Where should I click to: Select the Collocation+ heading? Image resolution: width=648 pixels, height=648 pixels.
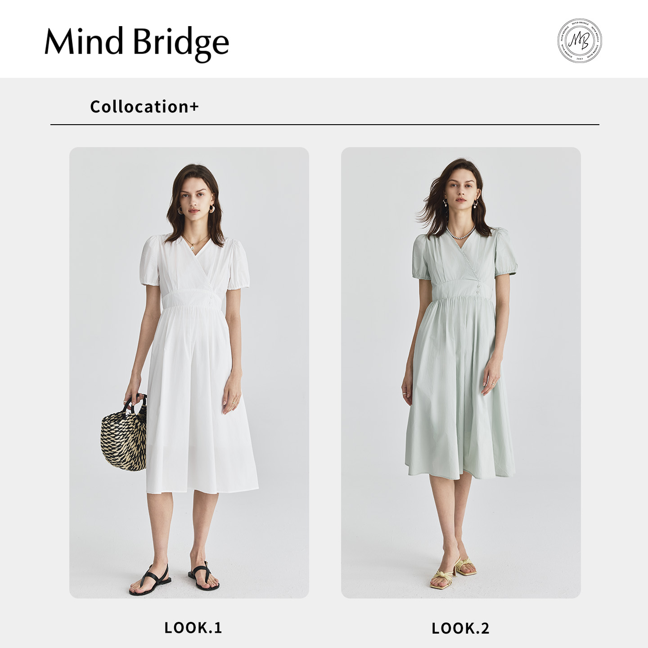point(144,107)
